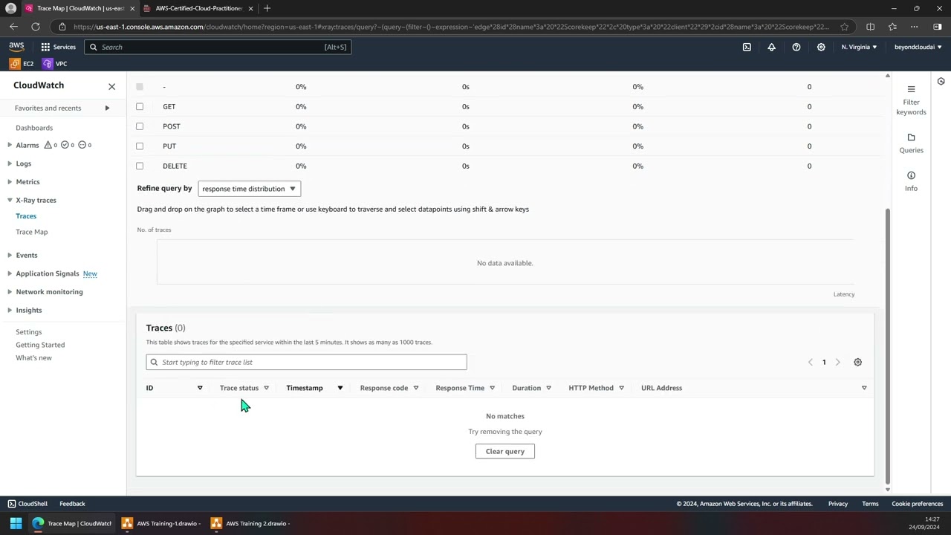
Task: Open a new browser tab
Action: [x=267, y=8]
